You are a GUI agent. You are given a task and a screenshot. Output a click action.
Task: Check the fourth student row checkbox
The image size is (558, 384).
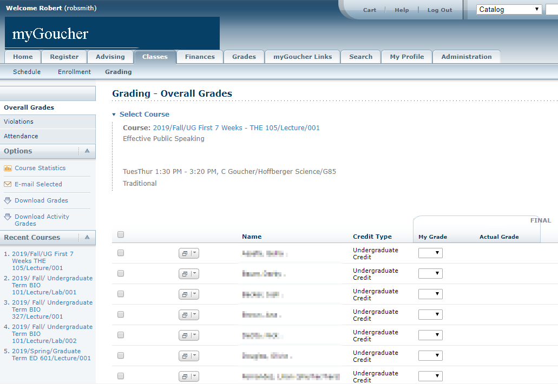(121, 314)
